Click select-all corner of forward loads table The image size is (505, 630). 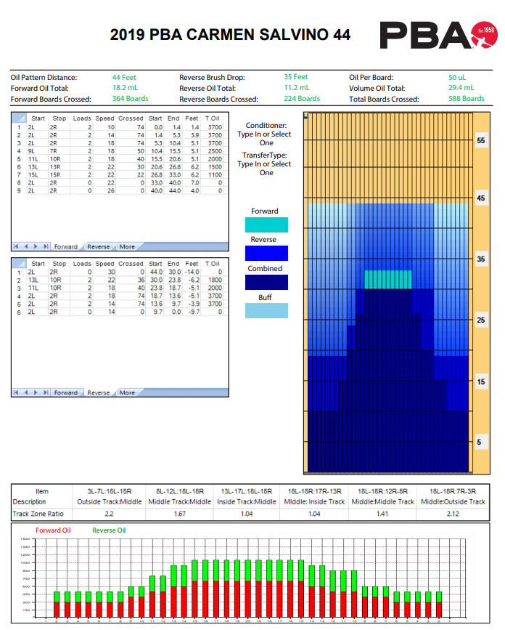pyautogui.click(x=19, y=118)
